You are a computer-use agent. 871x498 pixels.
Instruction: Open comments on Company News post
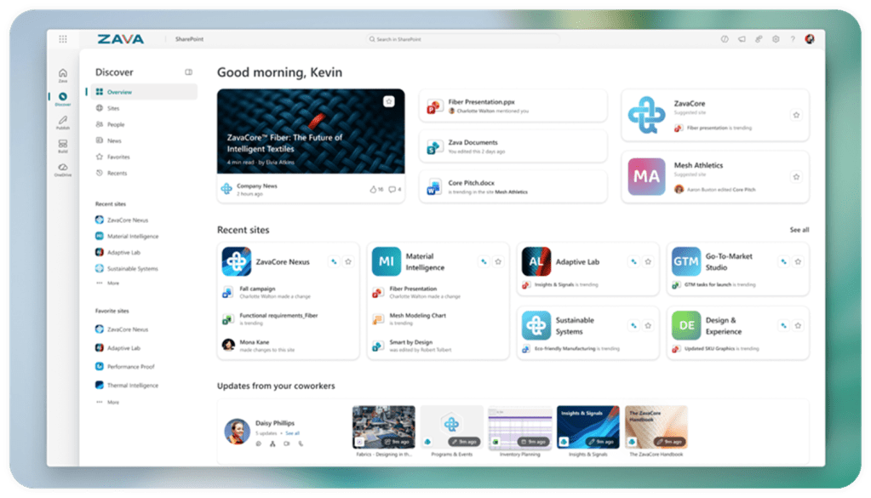(x=394, y=189)
